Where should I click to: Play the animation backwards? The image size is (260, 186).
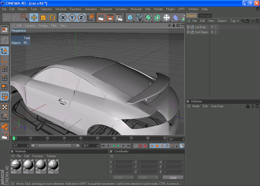(113, 146)
